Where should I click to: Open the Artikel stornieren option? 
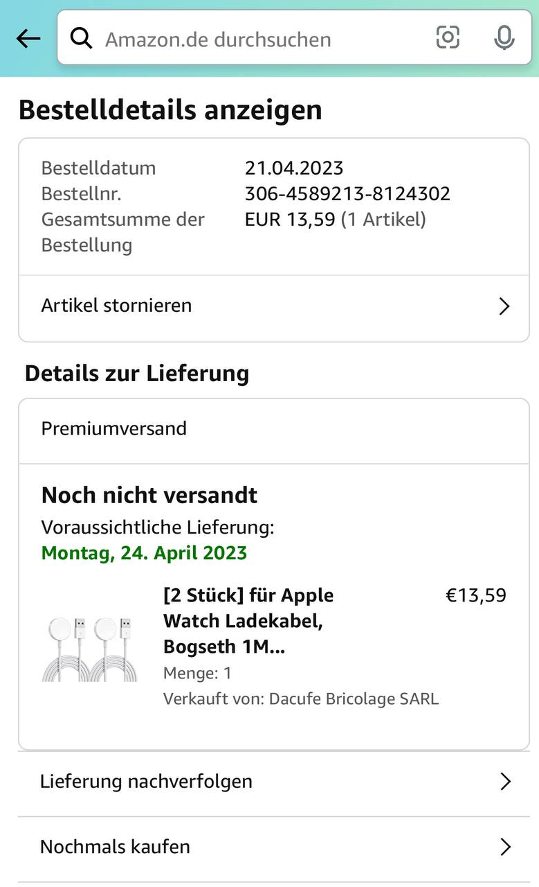[116, 306]
